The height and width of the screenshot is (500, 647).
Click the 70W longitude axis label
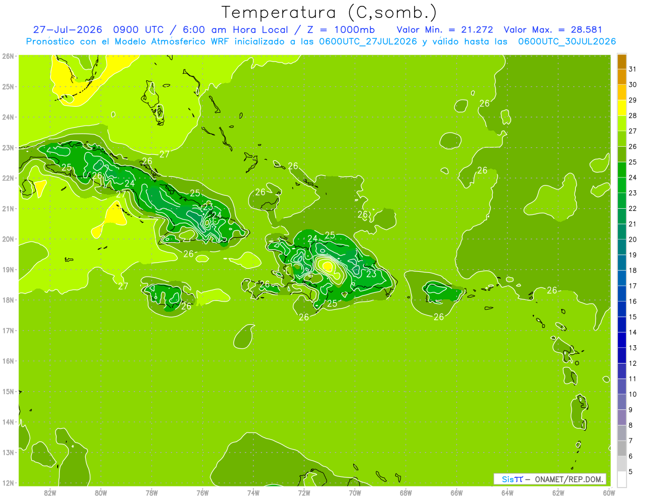point(355,492)
